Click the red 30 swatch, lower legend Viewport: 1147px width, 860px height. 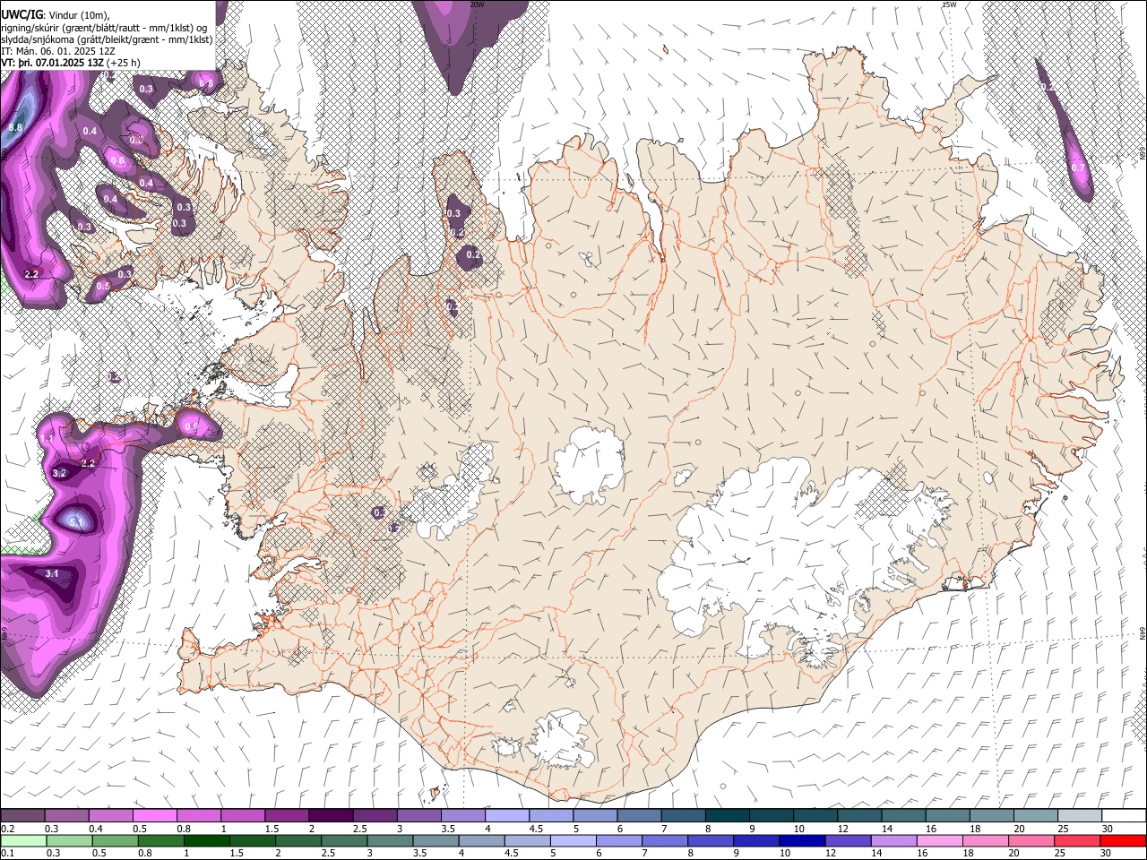[1122, 840]
